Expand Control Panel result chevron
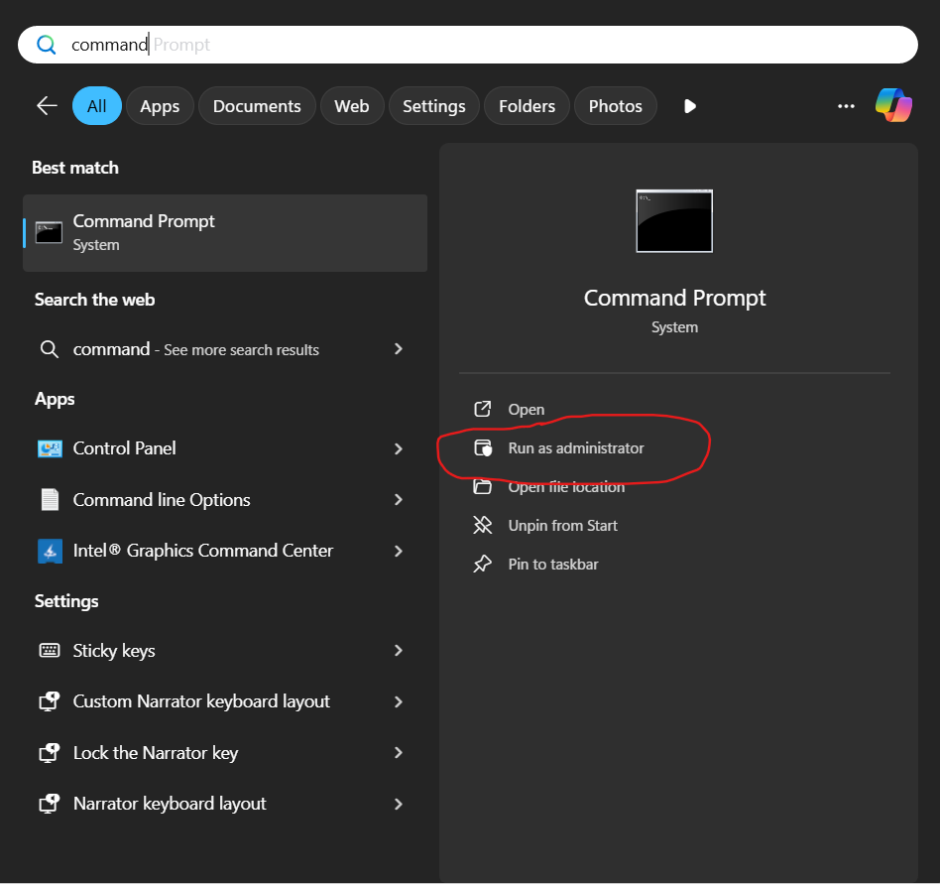This screenshot has height=885, width=940. click(399, 448)
